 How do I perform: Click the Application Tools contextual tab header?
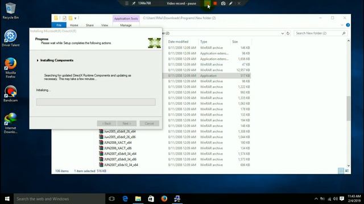coord(126,19)
